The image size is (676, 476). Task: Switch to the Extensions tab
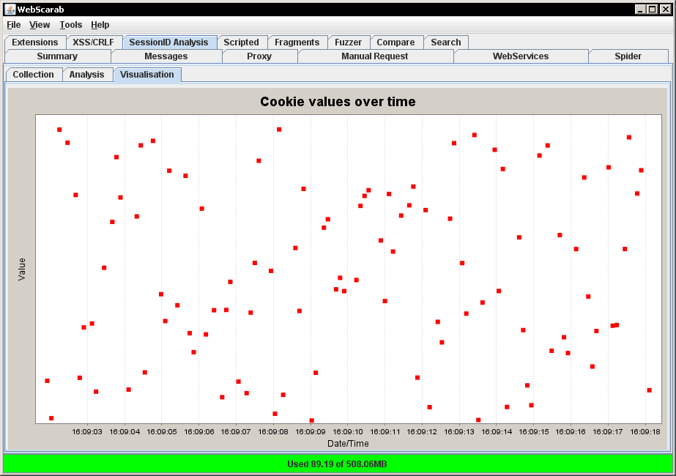click(x=35, y=42)
